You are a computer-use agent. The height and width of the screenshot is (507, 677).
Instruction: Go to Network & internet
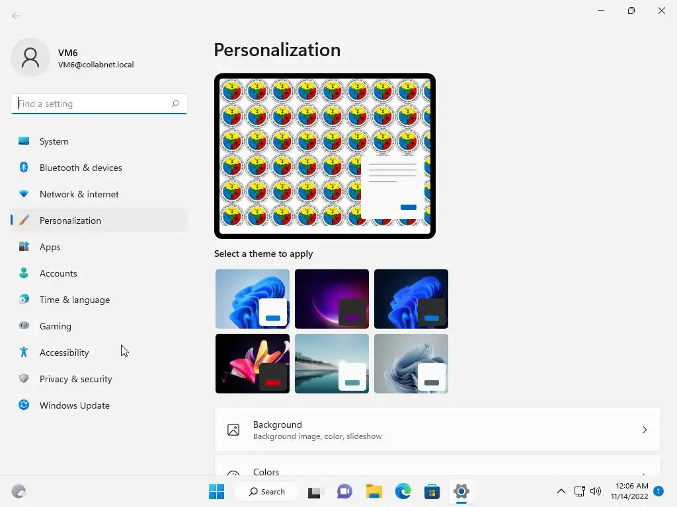(x=99, y=194)
